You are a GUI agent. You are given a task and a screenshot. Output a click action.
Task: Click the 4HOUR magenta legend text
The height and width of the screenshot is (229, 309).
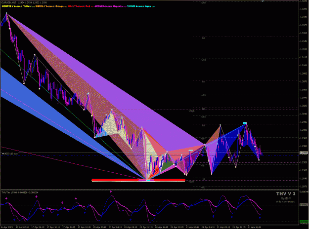point(110,6)
